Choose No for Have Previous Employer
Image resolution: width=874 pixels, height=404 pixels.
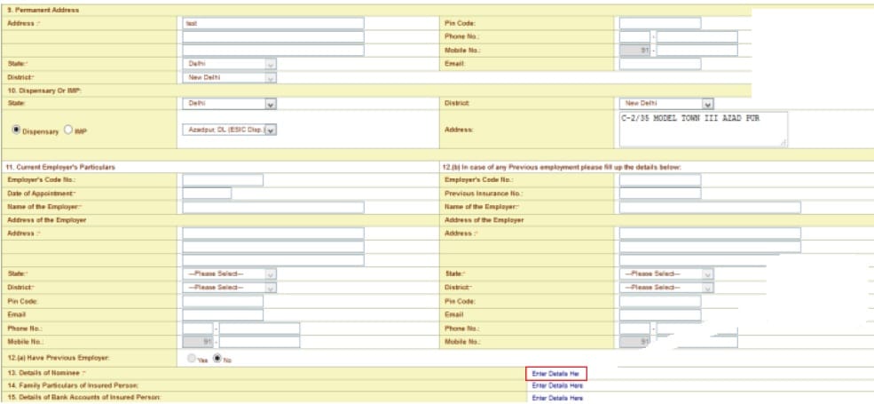pos(217,358)
